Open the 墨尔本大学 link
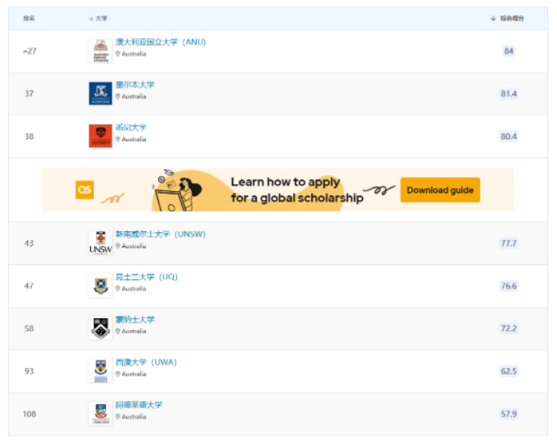Image resolution: width=557 pixels, height=441 pixels. (135, 85)
